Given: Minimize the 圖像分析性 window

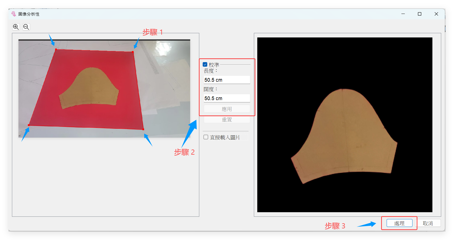Looking at the screenshot, I should [x=403, y=14].
